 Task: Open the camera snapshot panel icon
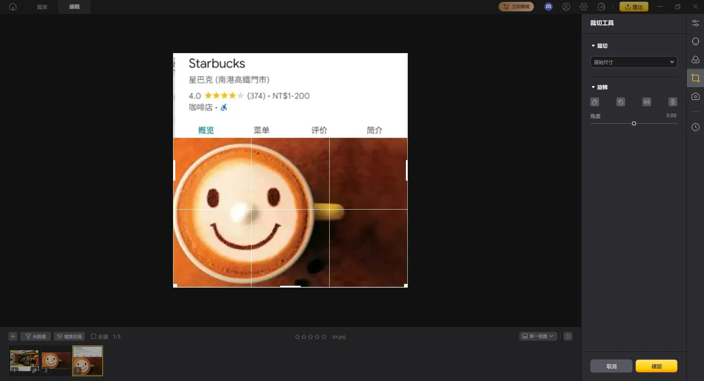pyautogui.click(x=695, y=96)
